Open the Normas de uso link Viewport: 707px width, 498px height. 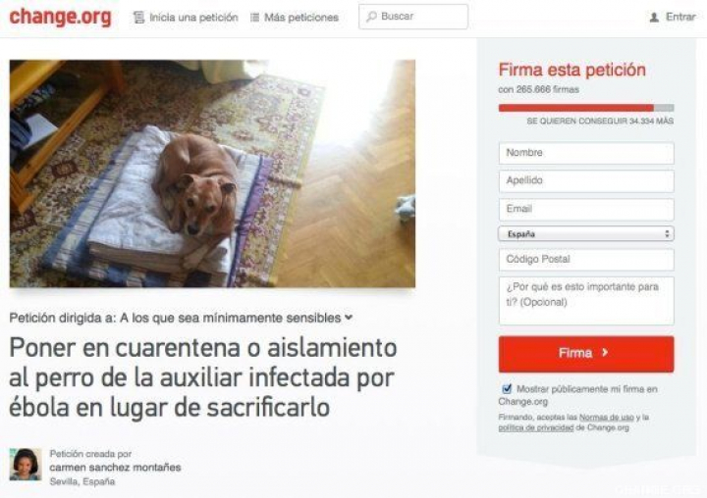607,418
